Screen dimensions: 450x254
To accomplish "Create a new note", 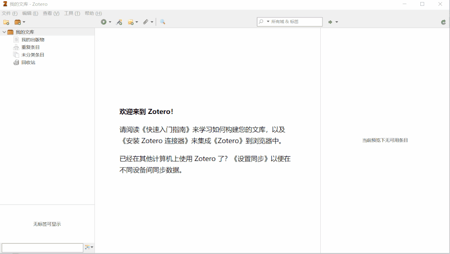I will point(131,22).
